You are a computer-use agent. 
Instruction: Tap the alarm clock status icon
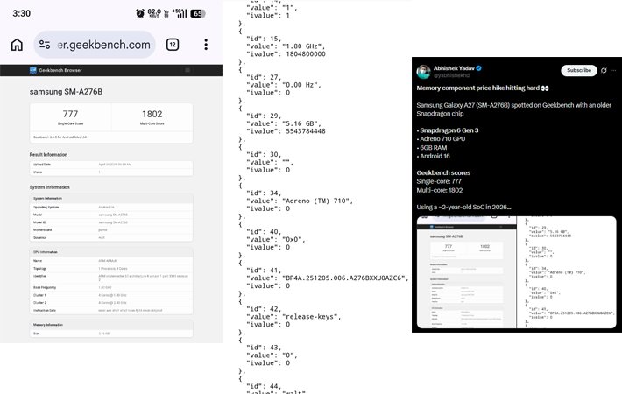[x=140, y=13]
